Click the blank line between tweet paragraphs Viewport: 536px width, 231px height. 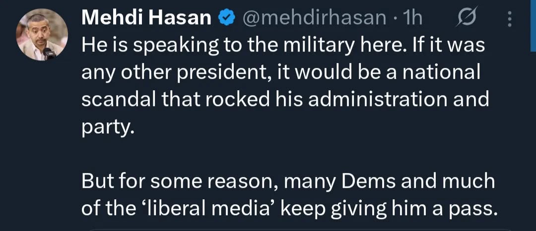coord(248,154)
